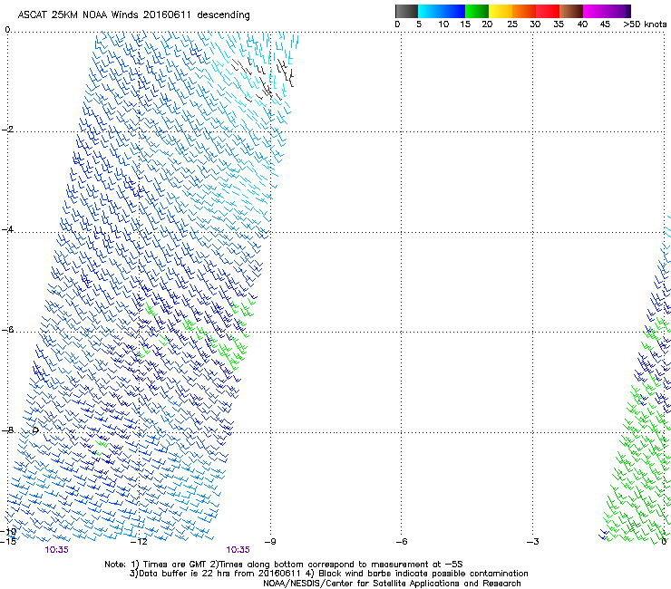Select the gray 0-5 knots legend segment
671x589 pixels.
coord(406,11)
